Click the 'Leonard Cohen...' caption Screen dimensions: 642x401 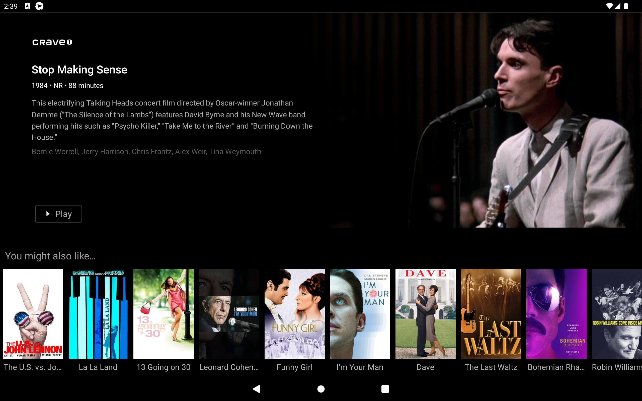[x=229, y=367]
